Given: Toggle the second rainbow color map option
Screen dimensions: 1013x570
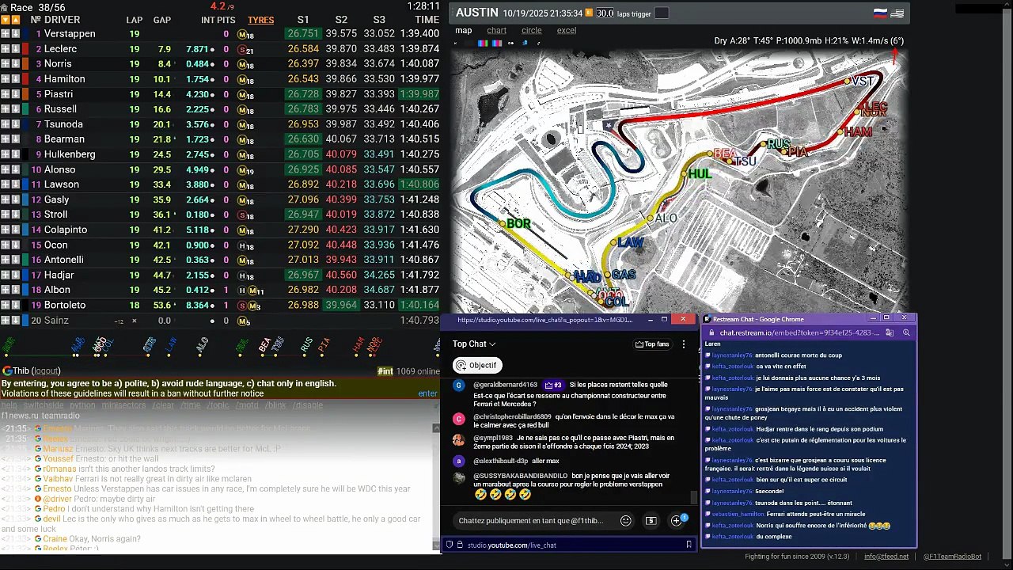Looking at the screenshot, I should click(x=496, y=43).
